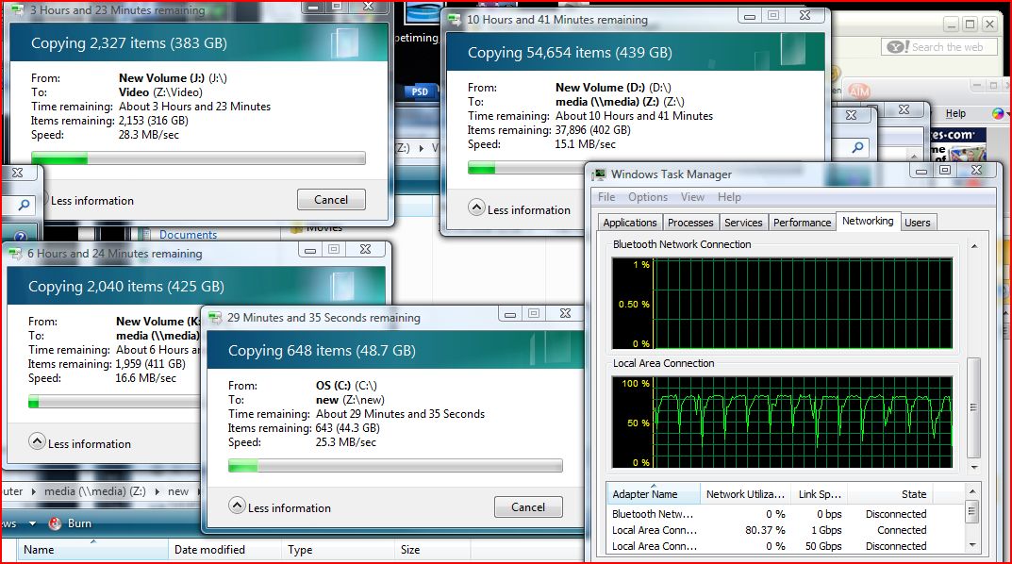Screen dimensions: 1012x564
Task: Click the copy icon in 648 items dialog title
Action: 215,318
